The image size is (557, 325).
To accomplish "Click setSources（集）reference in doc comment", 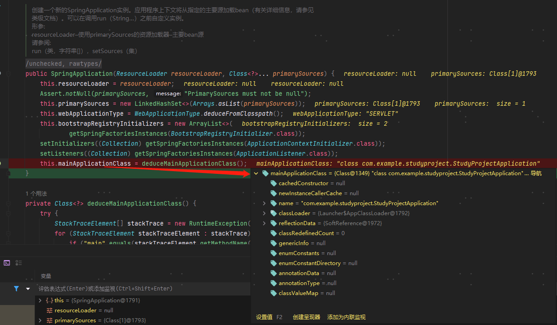I will (115, 51).
